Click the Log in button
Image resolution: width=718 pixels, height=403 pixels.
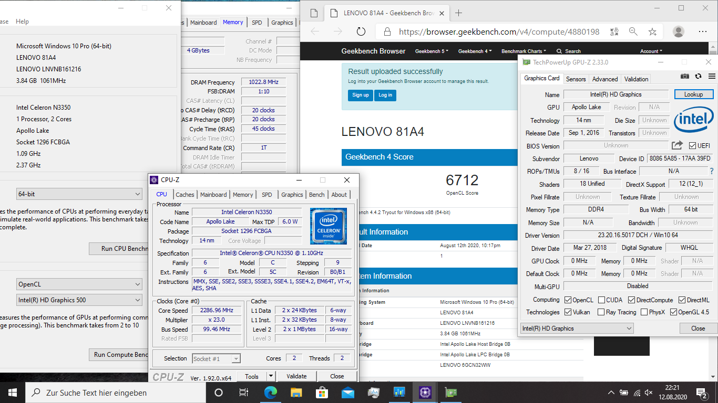click(385, 95)
